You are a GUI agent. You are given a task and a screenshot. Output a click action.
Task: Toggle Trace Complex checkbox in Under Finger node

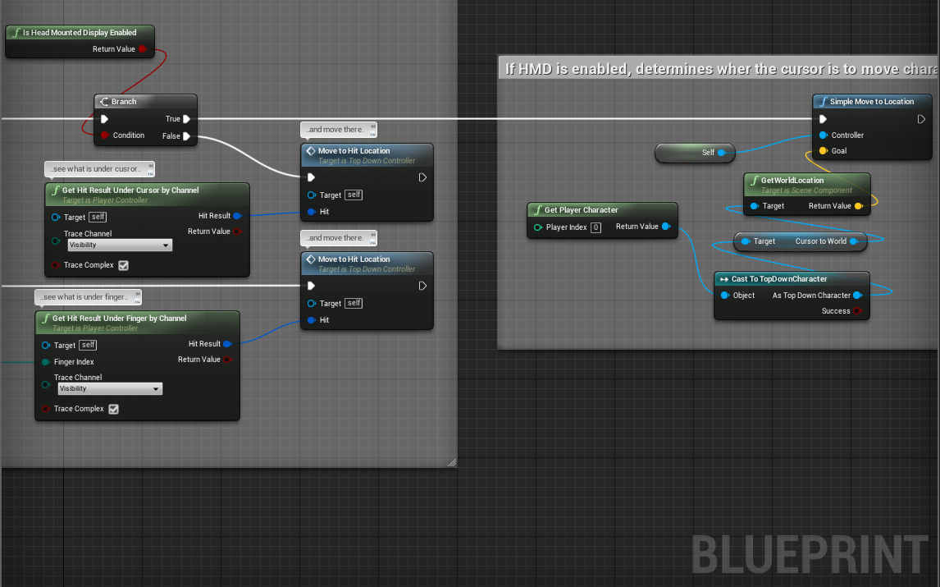tap(113, 409)
